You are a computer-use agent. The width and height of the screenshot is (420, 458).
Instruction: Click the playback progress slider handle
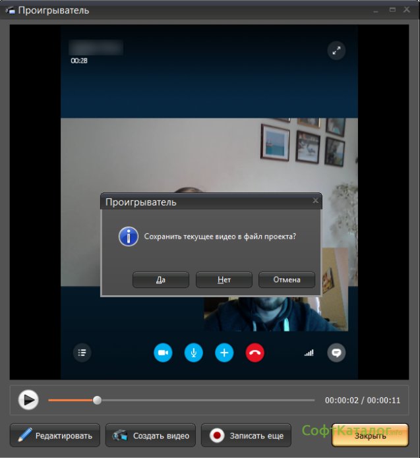tap(98, 400)
